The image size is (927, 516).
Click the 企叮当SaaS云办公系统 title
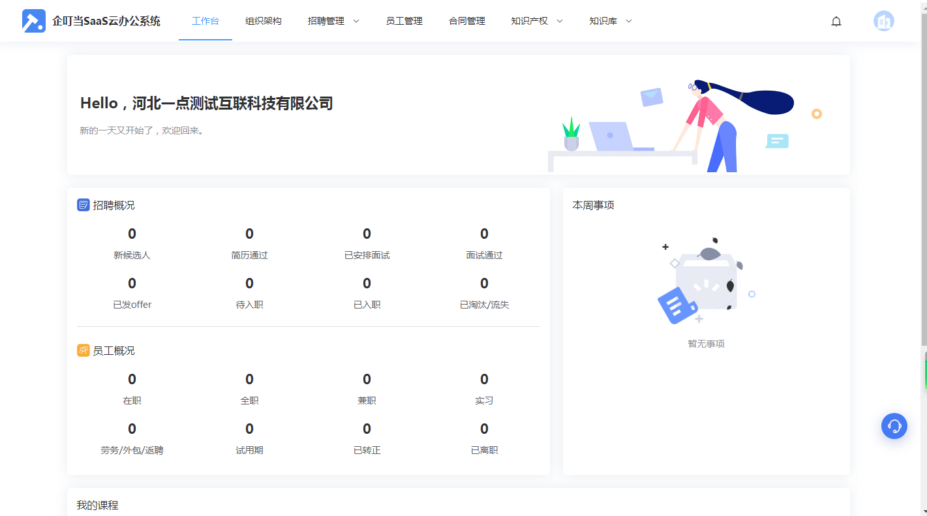click(106, 21)
